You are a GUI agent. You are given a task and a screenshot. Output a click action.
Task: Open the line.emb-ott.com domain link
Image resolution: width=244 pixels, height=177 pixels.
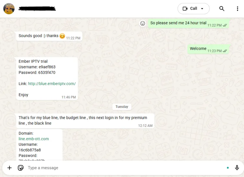34,139
